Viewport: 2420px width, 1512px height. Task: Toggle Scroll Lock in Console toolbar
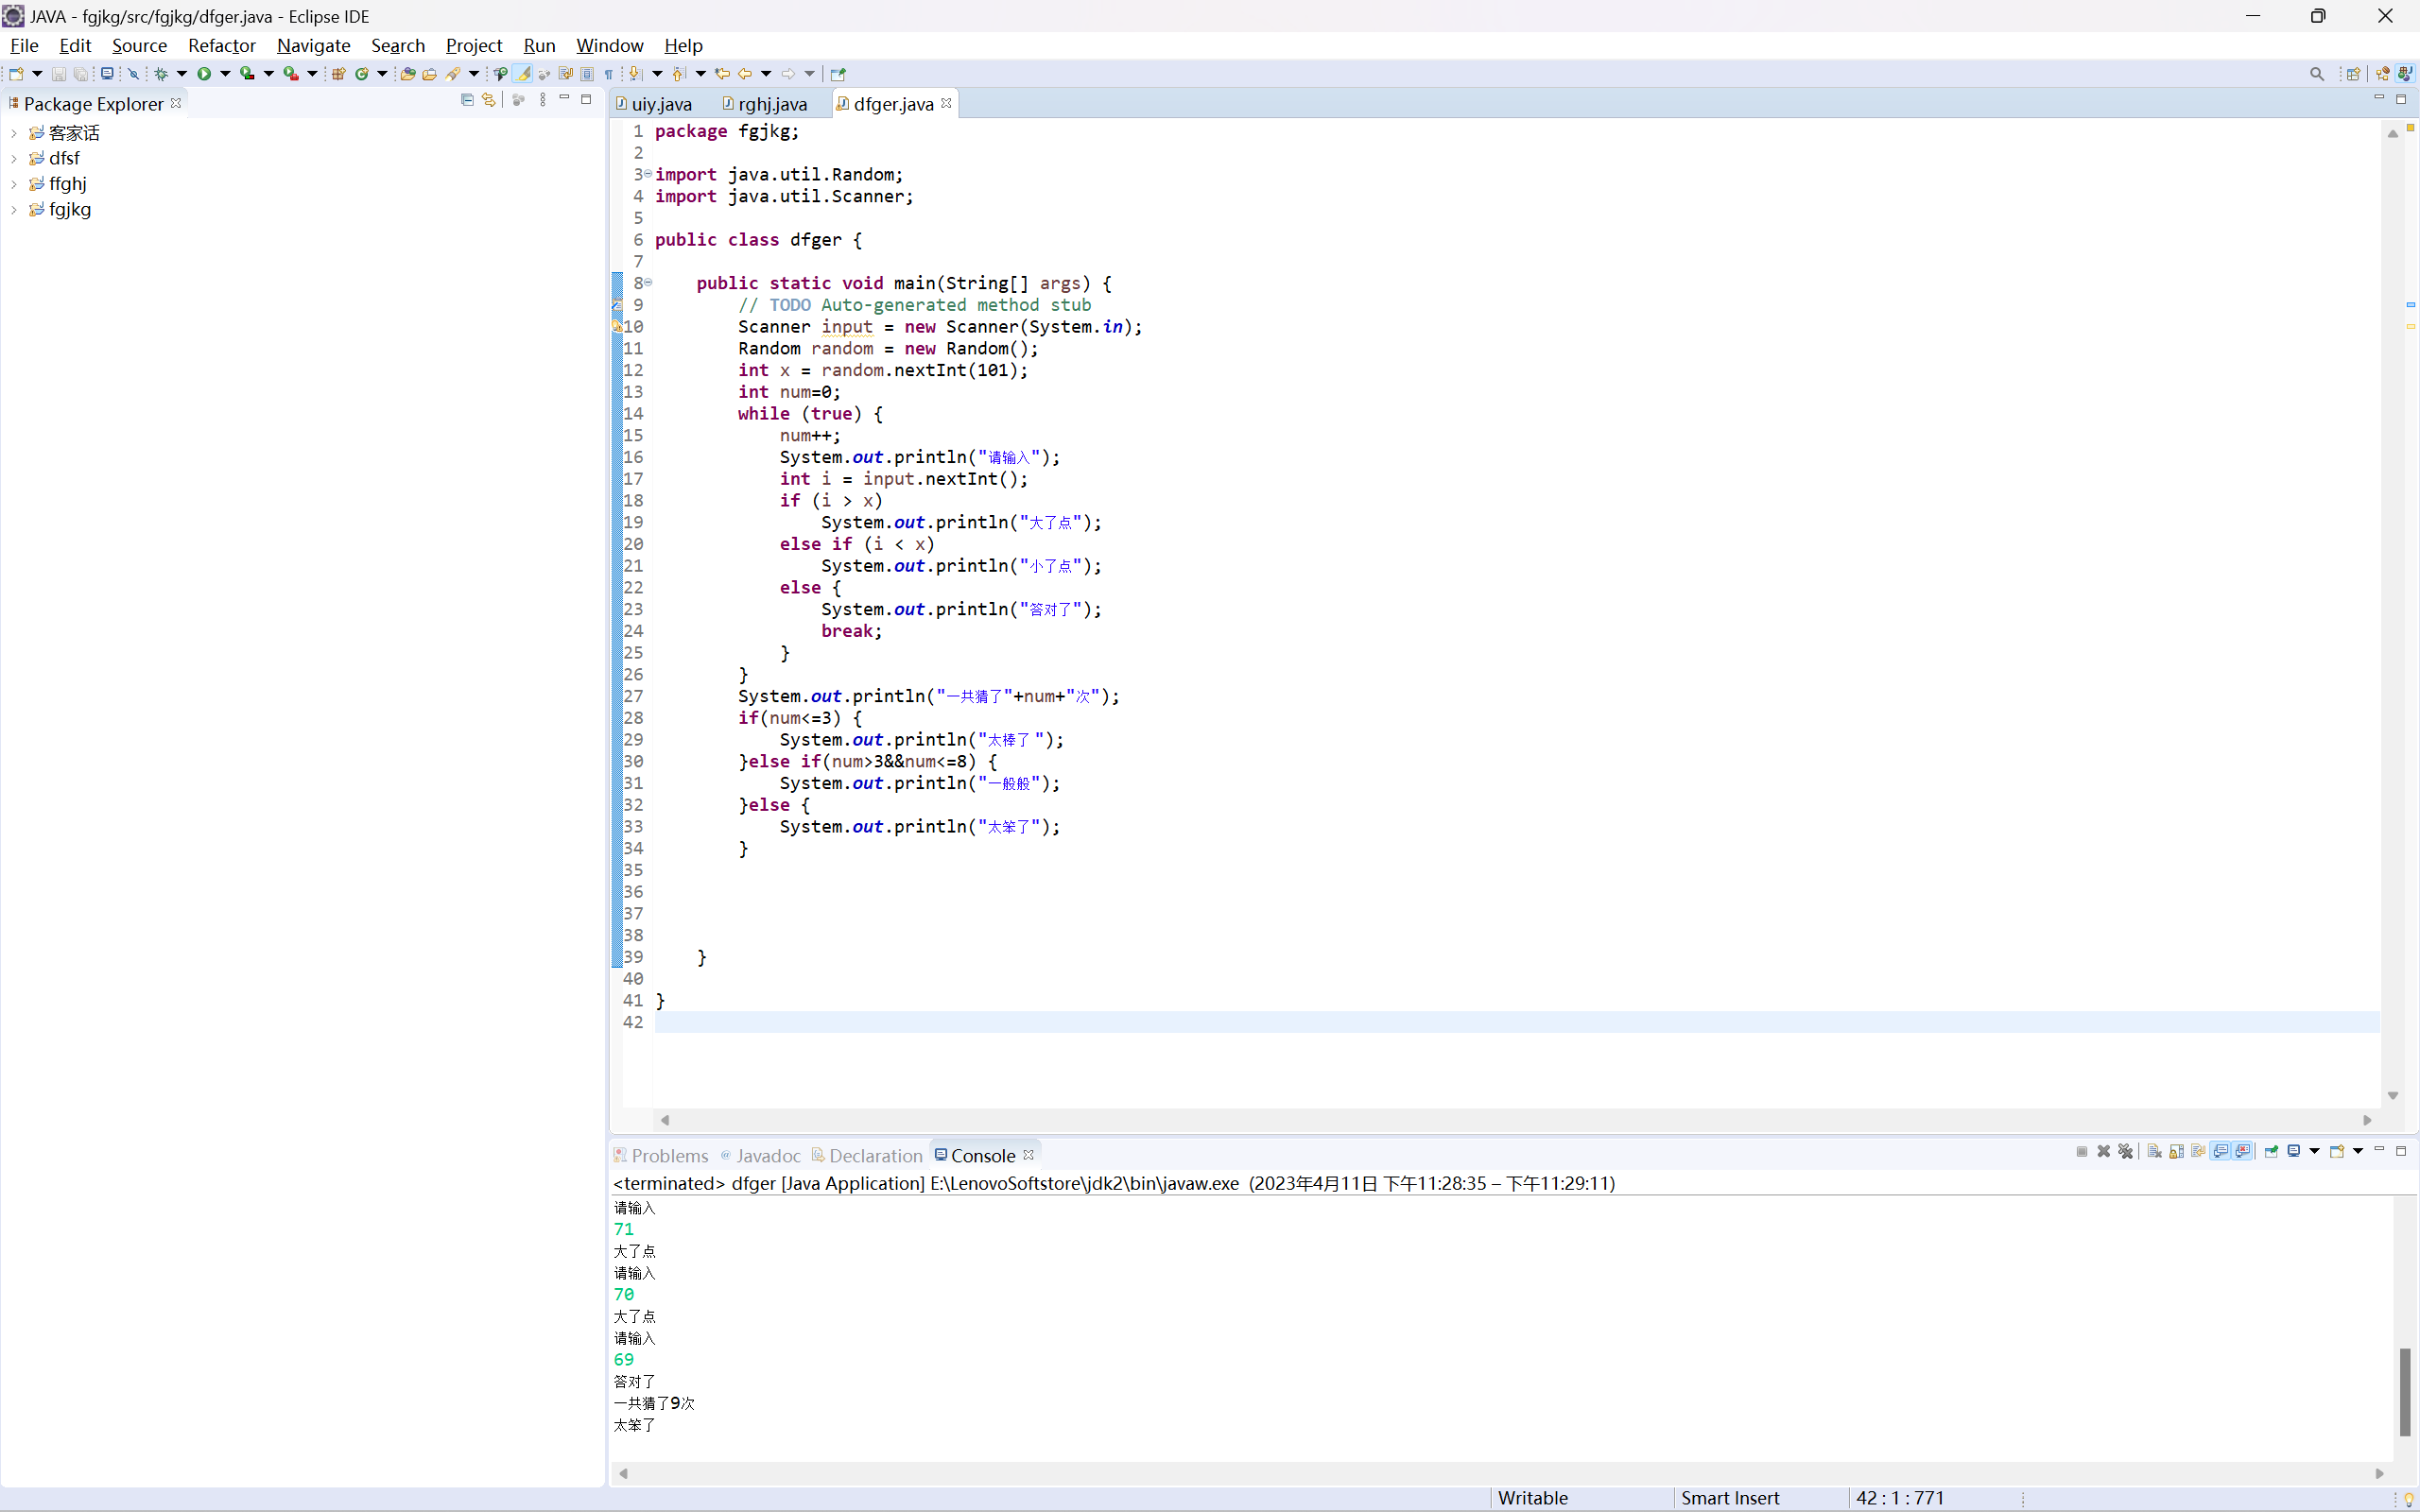[2176, 1151]
